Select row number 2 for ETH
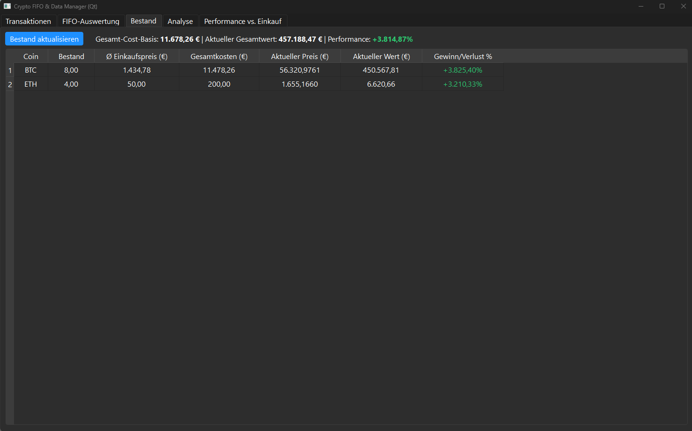Viewport: 692px width, 431px height. point(9,84)
